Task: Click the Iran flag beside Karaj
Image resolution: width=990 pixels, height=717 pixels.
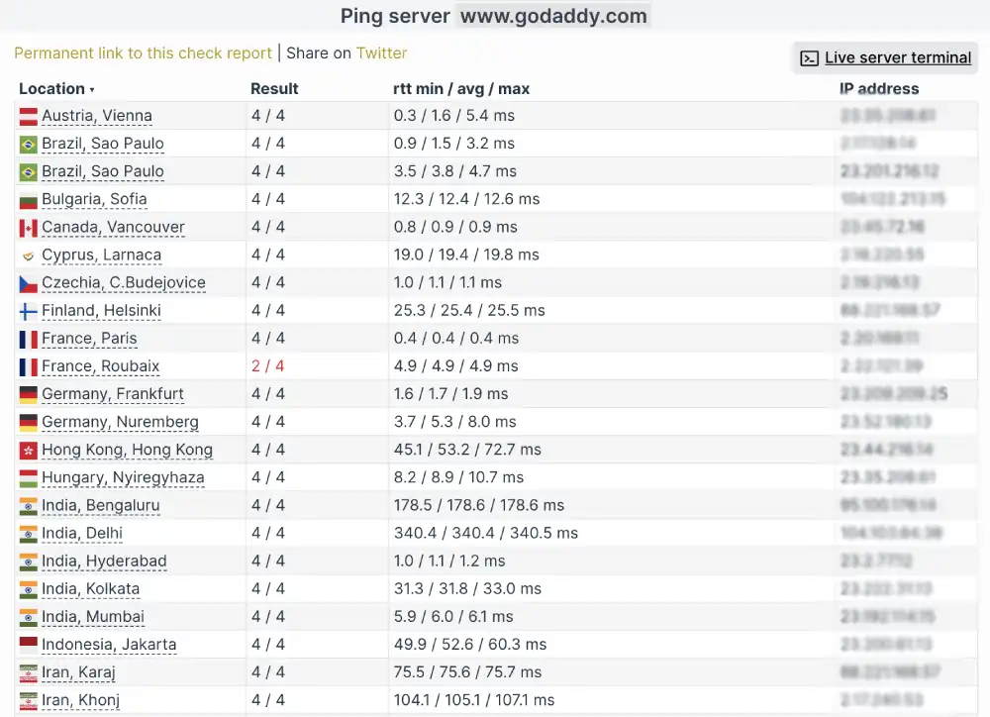Action: coord(27,671)
